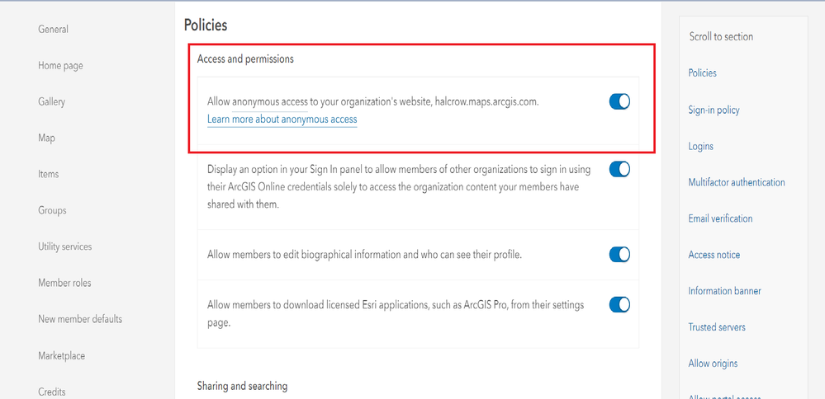Viewport: 825px width, 399px height.
Task: Toggle downloading licensed Esri applications
Action: (619, 305)
